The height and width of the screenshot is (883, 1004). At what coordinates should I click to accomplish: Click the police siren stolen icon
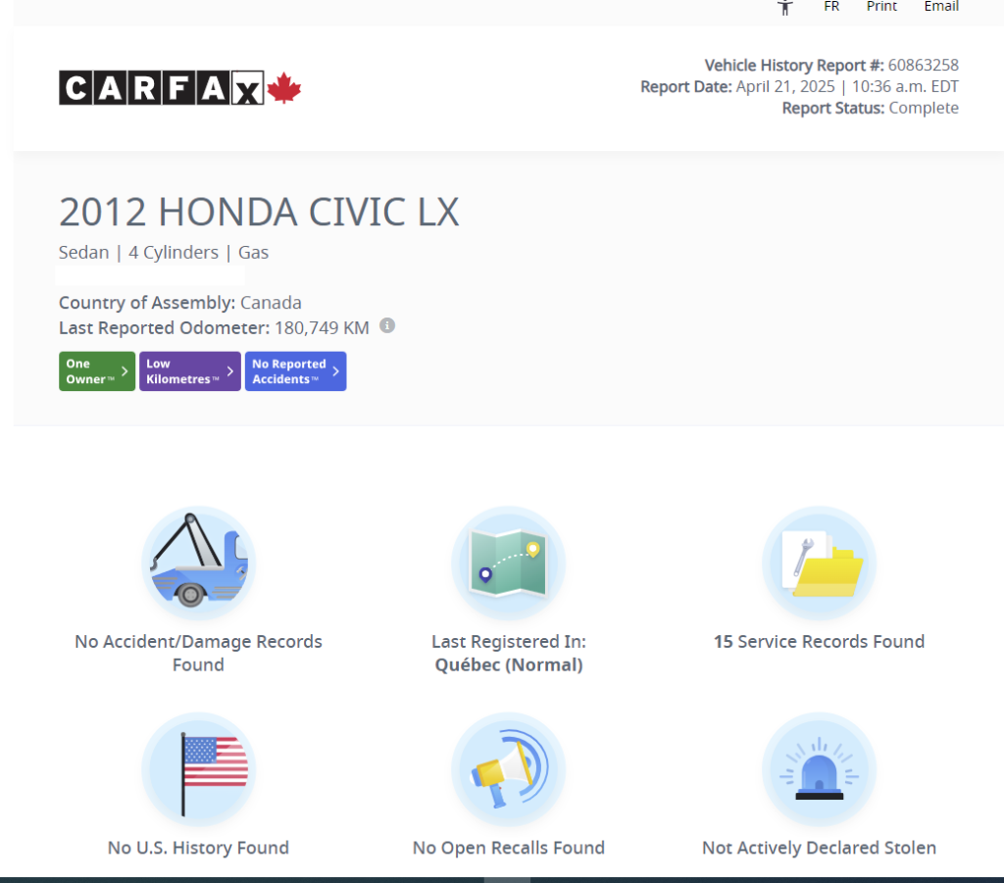tap(819, 769)
